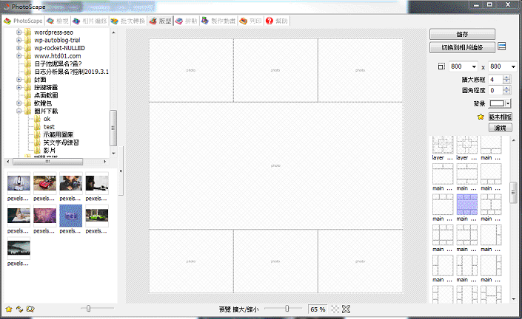Click the 儲存 save button
Viewport: 522px width, 319px height.
pos(462,34)
